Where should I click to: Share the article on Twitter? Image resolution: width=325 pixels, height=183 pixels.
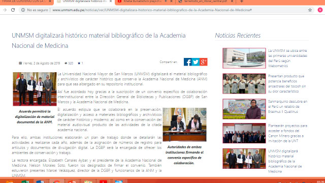(196, 62)
